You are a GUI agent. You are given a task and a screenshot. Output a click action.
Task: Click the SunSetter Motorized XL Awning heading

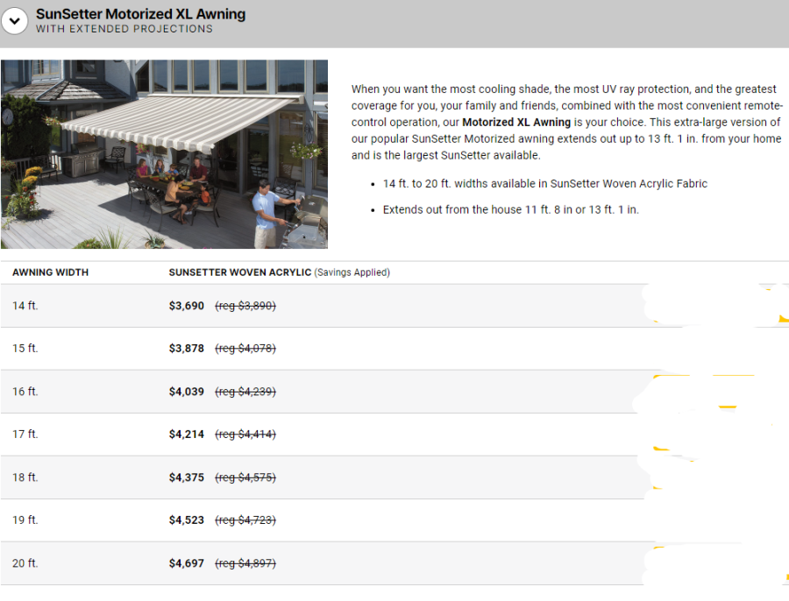(140, 14)
